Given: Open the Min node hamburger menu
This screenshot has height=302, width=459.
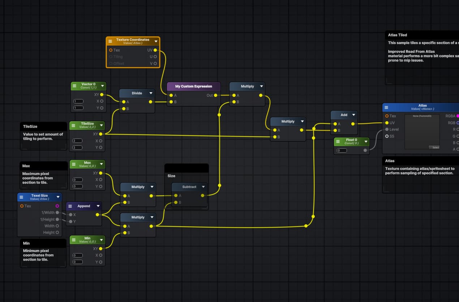Looking at the screenshot, I should pyautogui.click(x=74, y=239).
